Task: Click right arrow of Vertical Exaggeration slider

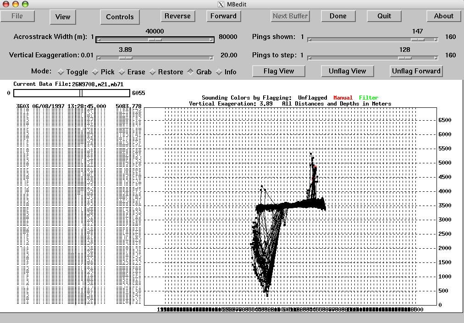Action: coord(211,58)
